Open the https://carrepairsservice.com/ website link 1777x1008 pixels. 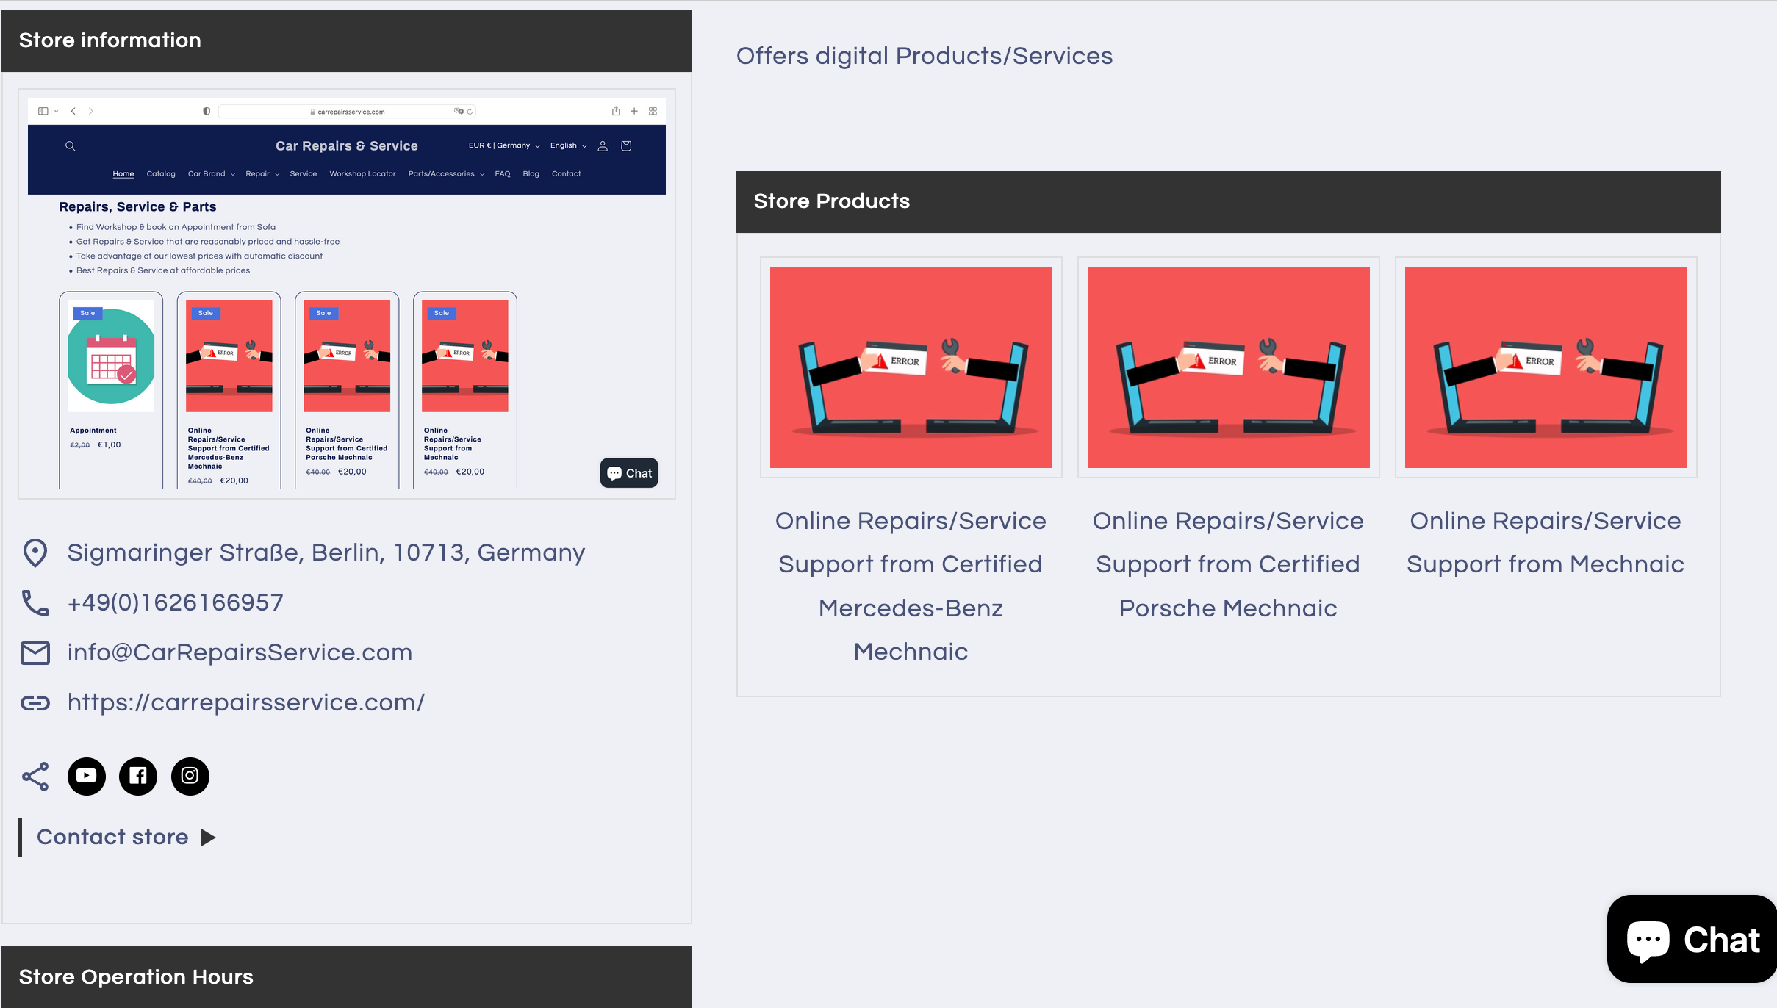(x=245, y=702)
